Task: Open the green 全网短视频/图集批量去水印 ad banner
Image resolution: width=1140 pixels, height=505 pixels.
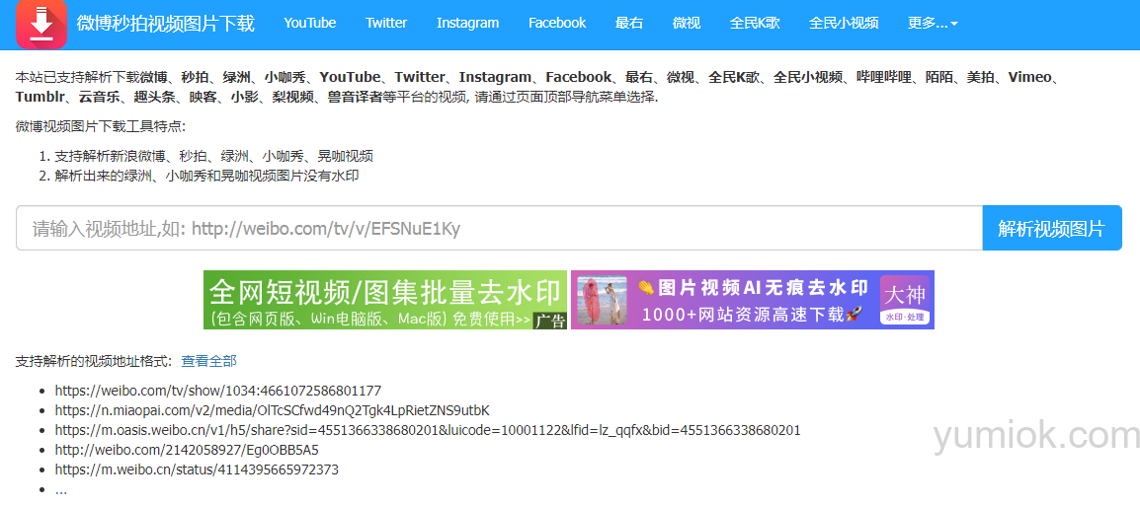Action: point(385,300)
